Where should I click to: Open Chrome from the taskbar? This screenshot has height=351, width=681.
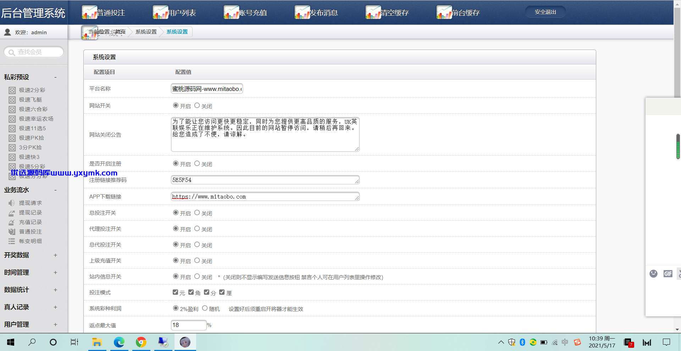[x=141, y=342]
